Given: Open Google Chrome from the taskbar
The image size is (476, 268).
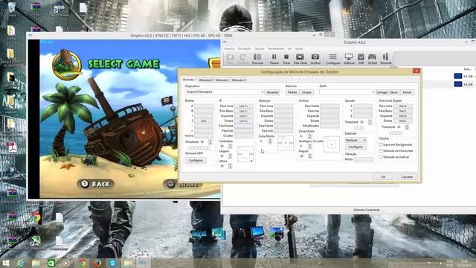Looking at the screenshot, I should 82,263.
